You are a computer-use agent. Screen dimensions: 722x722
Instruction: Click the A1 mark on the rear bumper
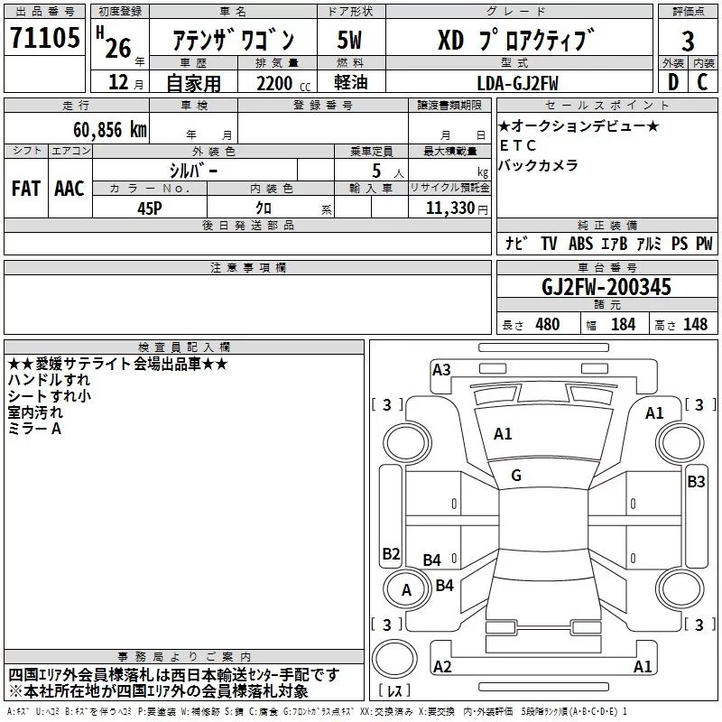click(x=643, y=666)
